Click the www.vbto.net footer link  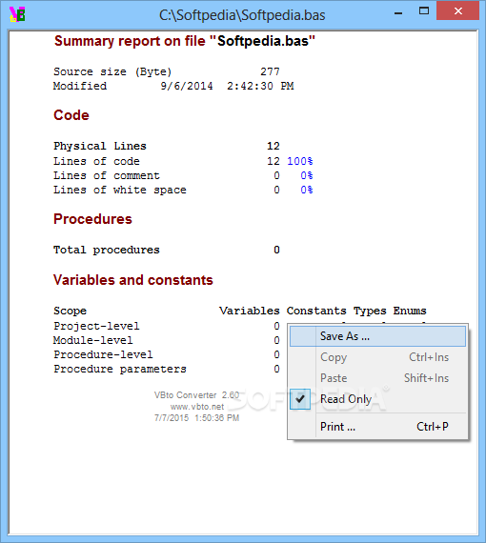[197, 407]
